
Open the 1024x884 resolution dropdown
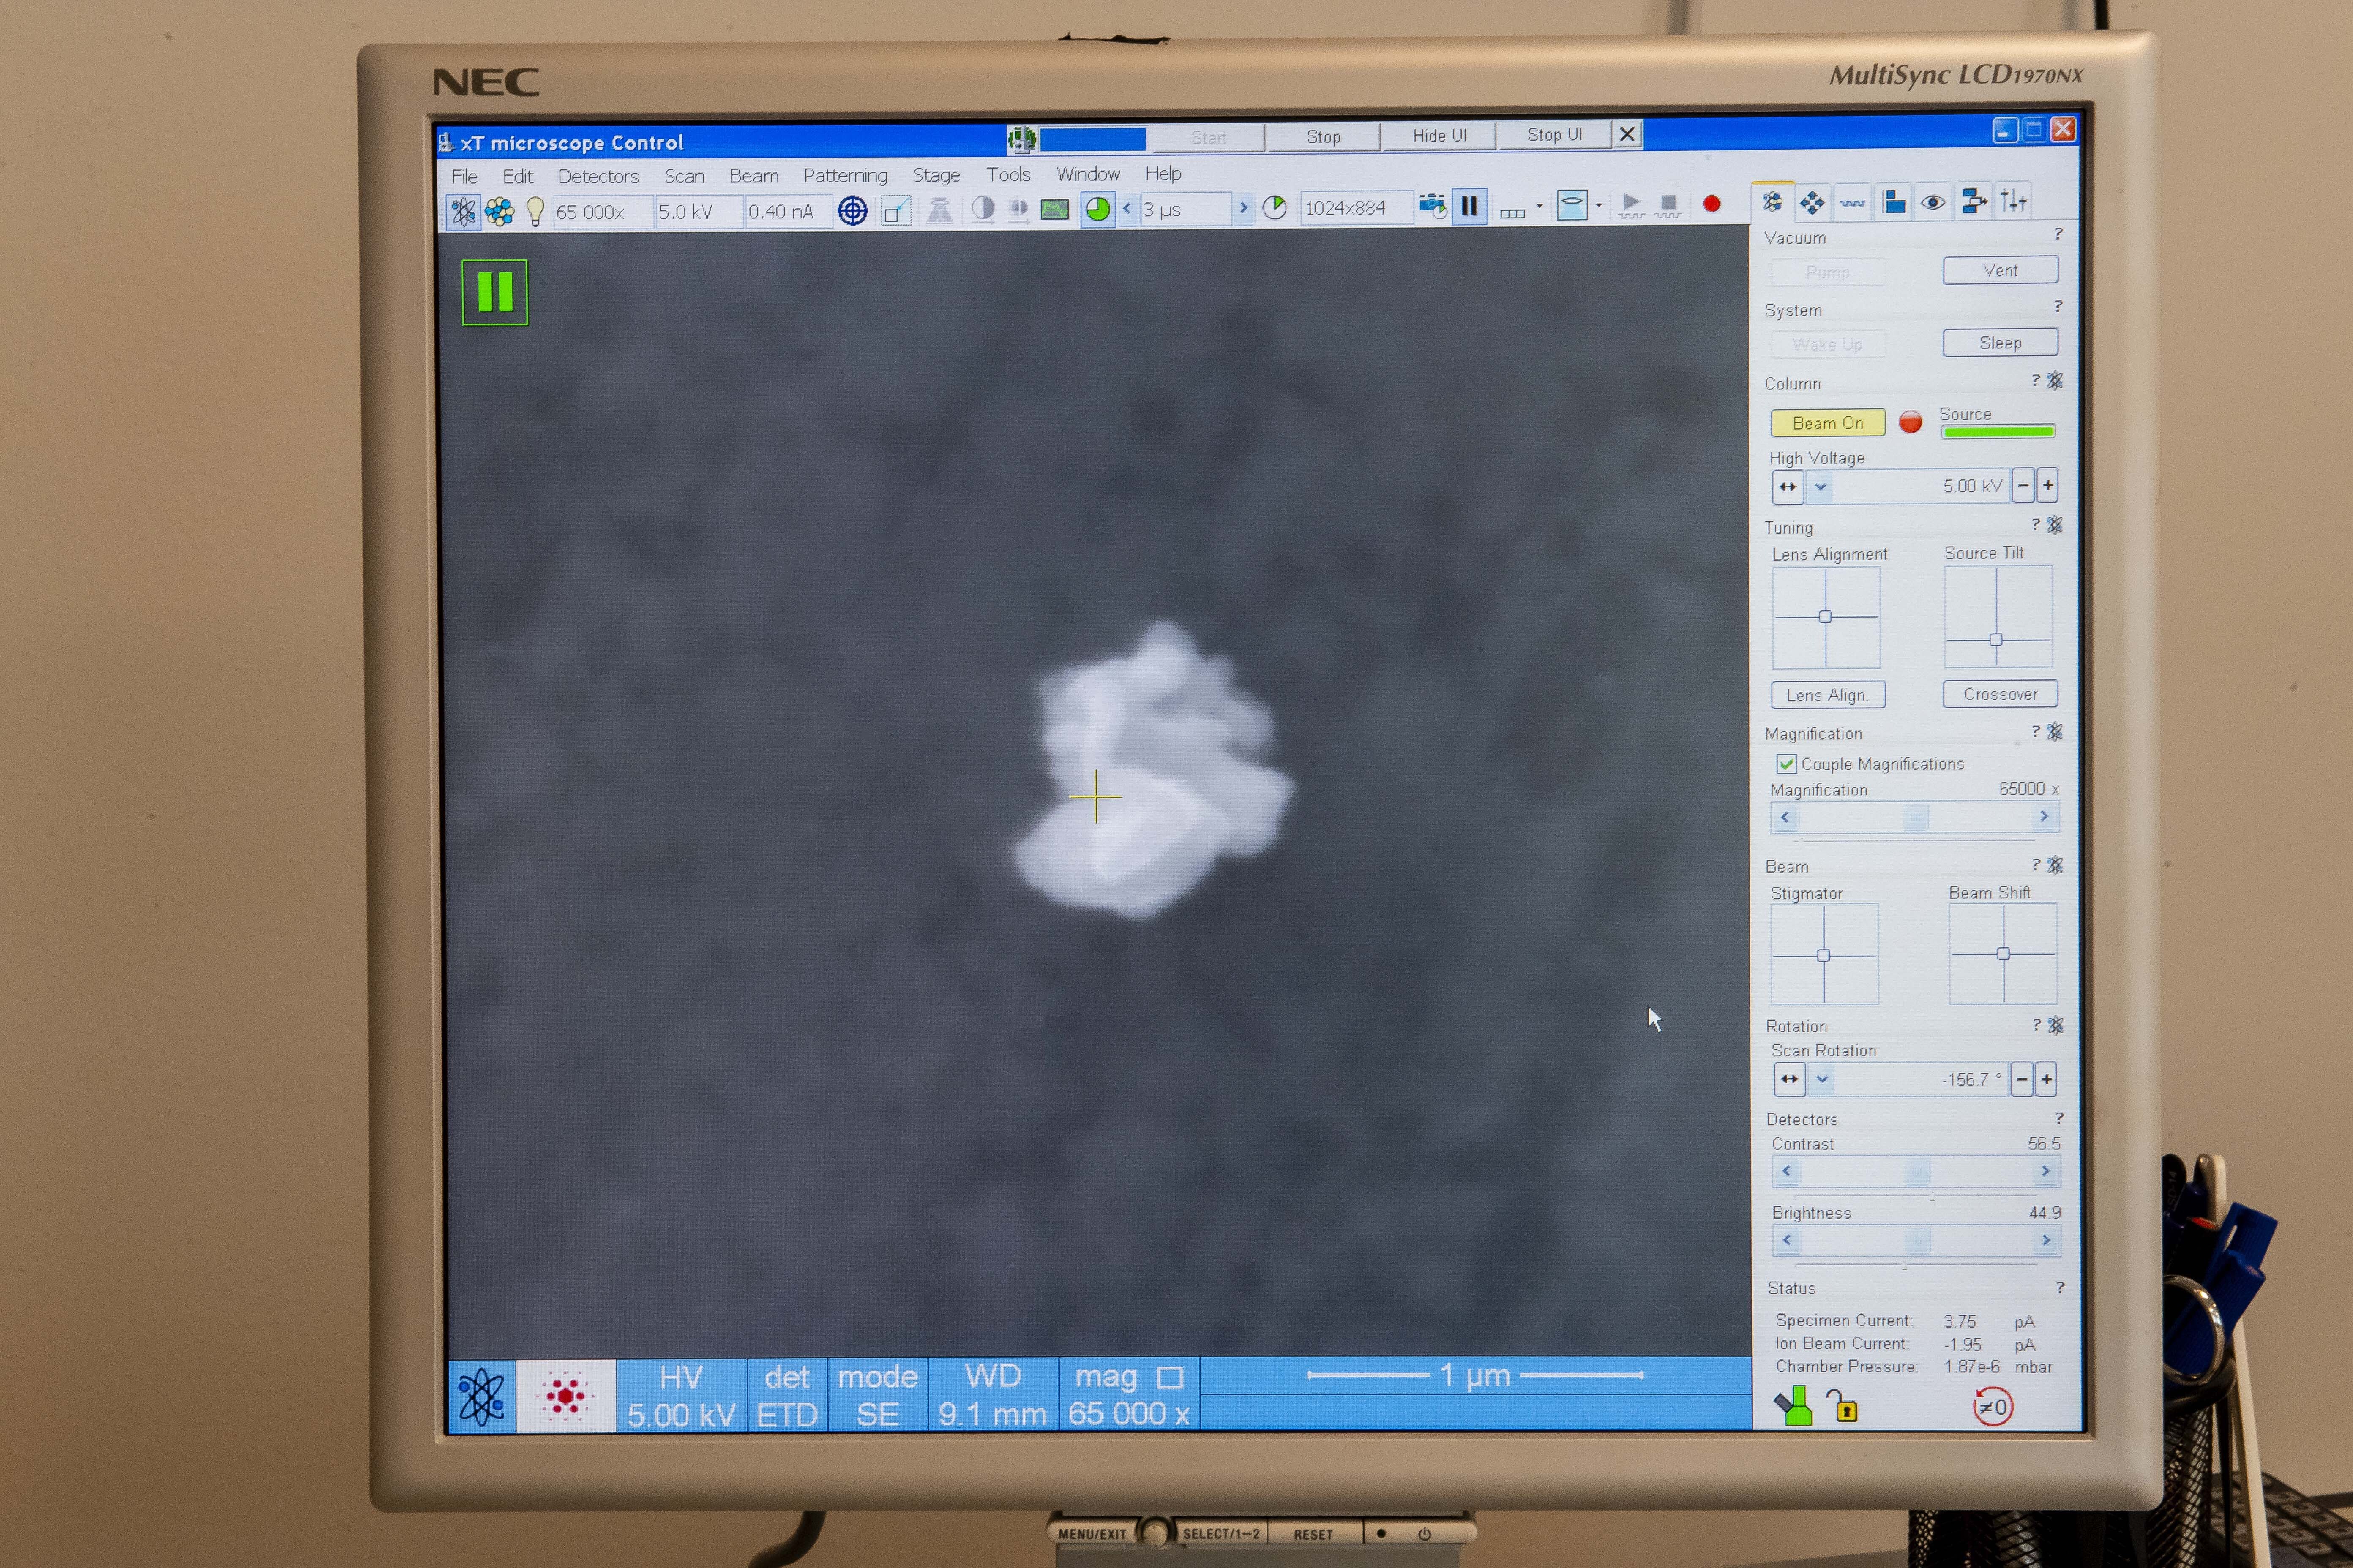click(1356, 208)
